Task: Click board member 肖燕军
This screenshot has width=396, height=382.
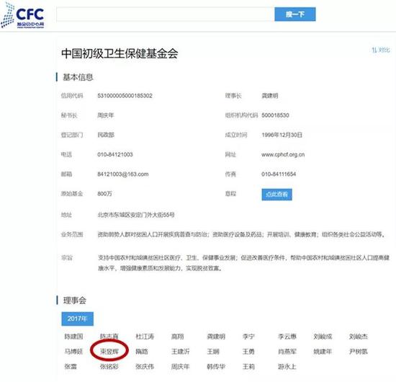Action: point(287,352)
